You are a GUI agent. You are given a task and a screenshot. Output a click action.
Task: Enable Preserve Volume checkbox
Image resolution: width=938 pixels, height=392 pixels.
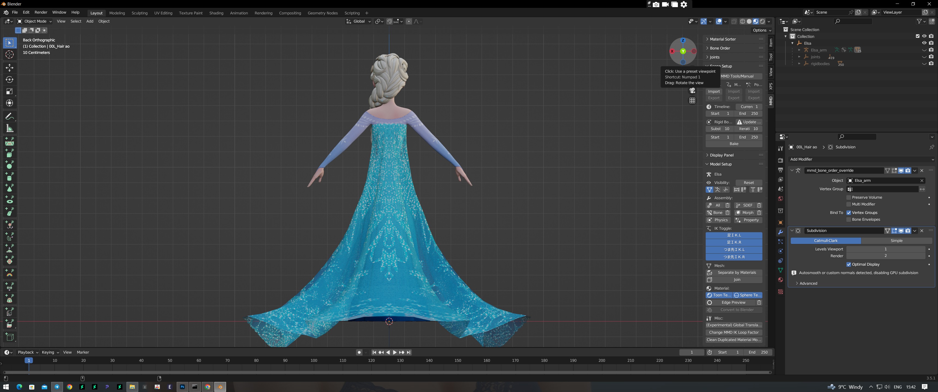[x=849, y=197]
